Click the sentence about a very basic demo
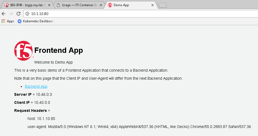258x136 pixels. coord(91,70)
